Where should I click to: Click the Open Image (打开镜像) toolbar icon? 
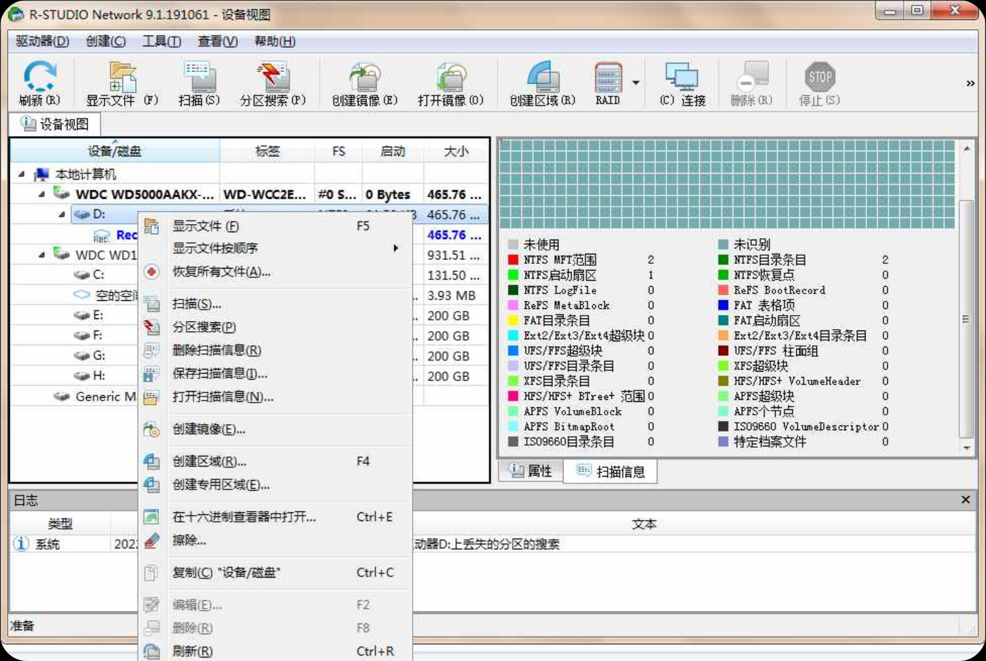[x=451, y=83]
